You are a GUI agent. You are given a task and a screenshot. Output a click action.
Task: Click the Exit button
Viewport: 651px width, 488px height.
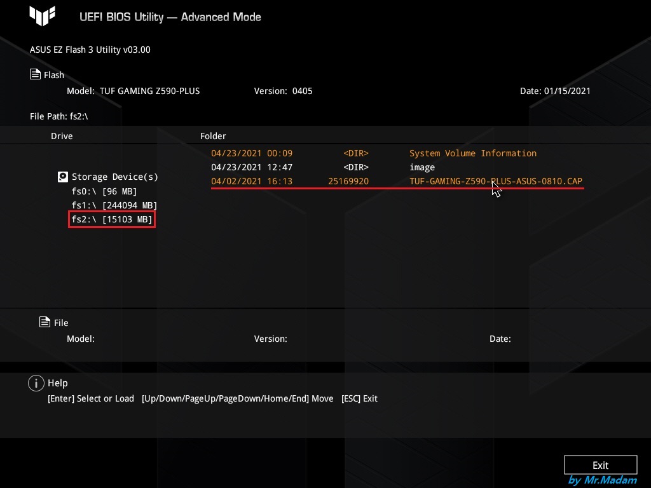click(x=600, y=464)
